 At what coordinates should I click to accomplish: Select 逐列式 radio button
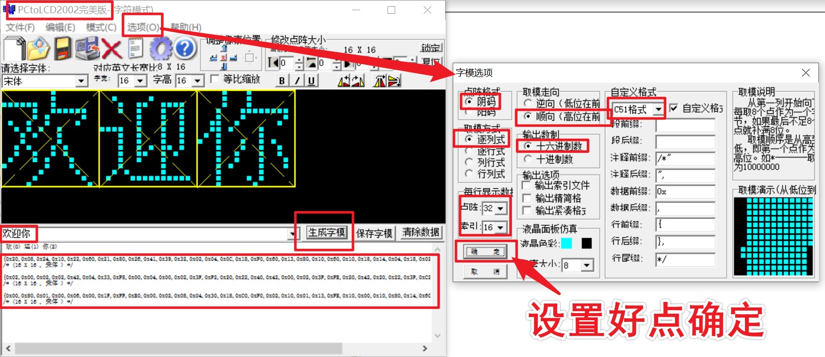click(x=469, y=139)
